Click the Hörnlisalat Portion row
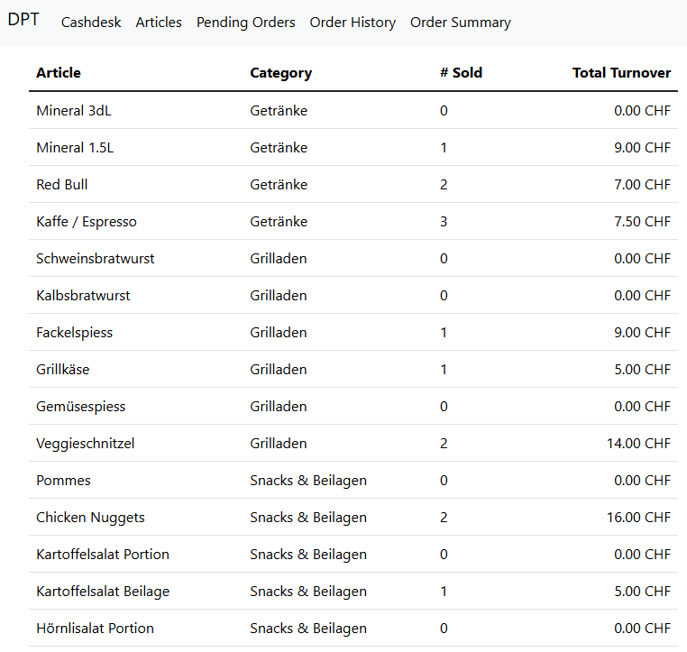This screenshot has width=687, height=652. click(x=95, y=629)
